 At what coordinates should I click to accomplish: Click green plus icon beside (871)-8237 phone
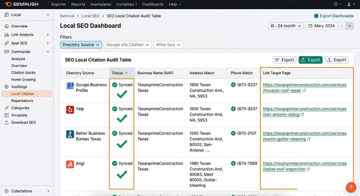[233, 85]
